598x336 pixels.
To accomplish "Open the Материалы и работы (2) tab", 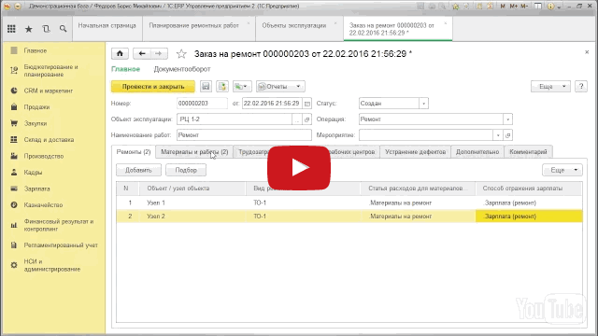I will pos(194,151).
